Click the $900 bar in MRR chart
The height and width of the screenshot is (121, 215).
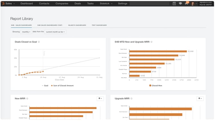click(x=142, y=68)
